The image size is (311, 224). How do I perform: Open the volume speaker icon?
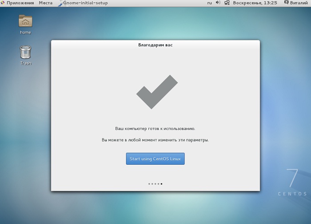coord(218,3)
